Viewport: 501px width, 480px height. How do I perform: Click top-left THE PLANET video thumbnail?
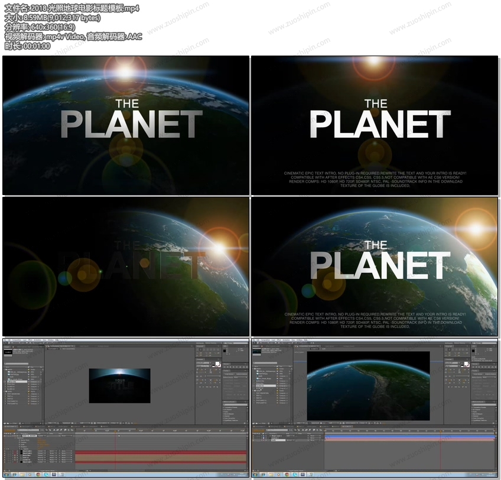[x=126, y=125]
